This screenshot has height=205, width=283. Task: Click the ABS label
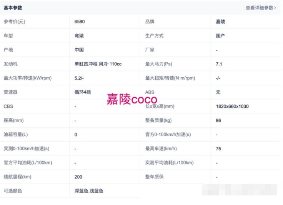[x=150, y=92]
